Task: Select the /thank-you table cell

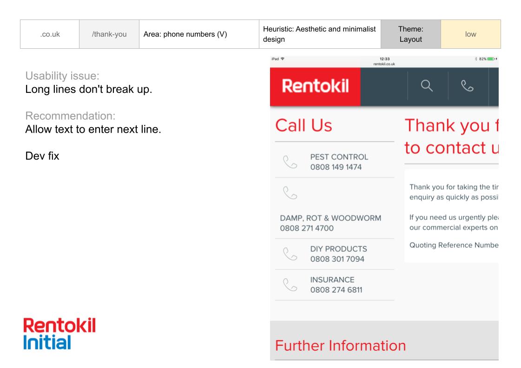Action: click(x=109, y=34)
